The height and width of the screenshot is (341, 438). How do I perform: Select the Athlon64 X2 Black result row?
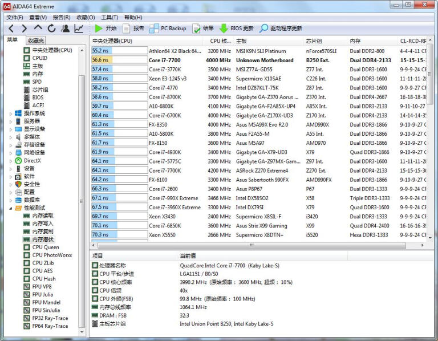259,51
